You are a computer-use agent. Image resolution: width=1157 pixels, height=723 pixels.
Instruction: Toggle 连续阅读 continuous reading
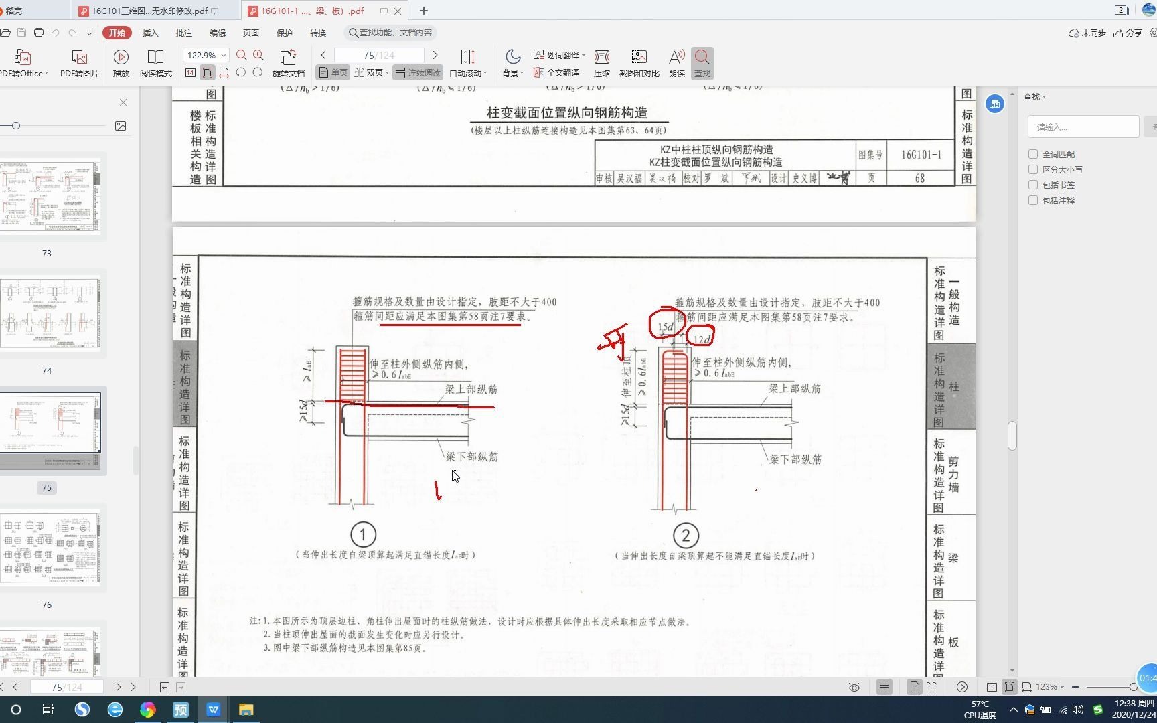(x=417, y=72)
